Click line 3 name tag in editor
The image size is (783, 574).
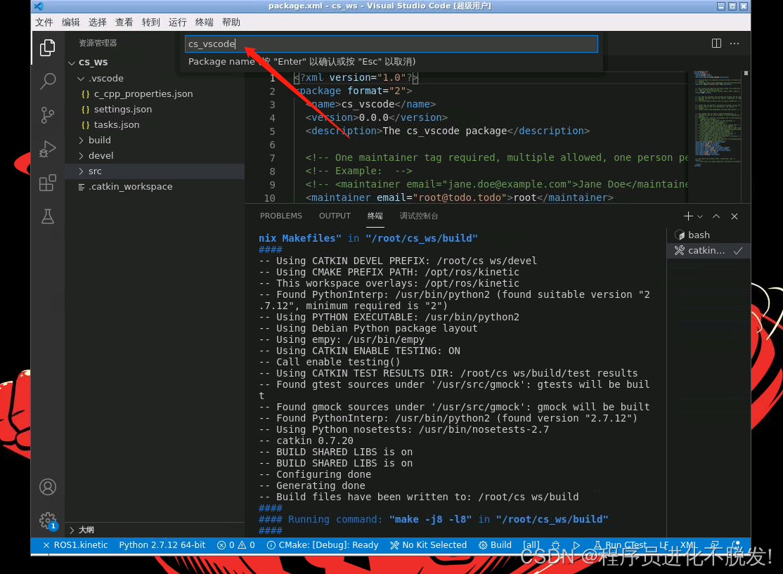370,104
